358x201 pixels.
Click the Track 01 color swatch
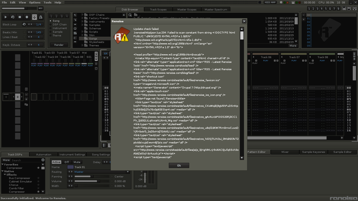coord(70,167)
